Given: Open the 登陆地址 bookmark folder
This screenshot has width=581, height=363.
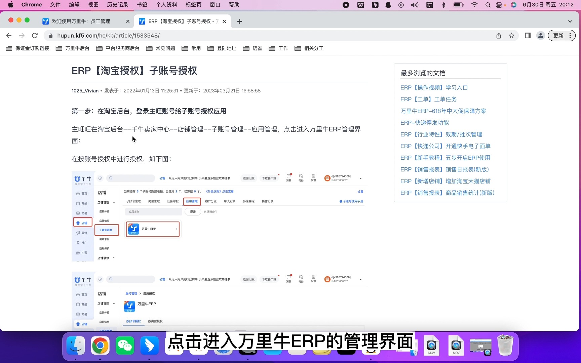Looking at the screenshot, I should click(222, 48).
